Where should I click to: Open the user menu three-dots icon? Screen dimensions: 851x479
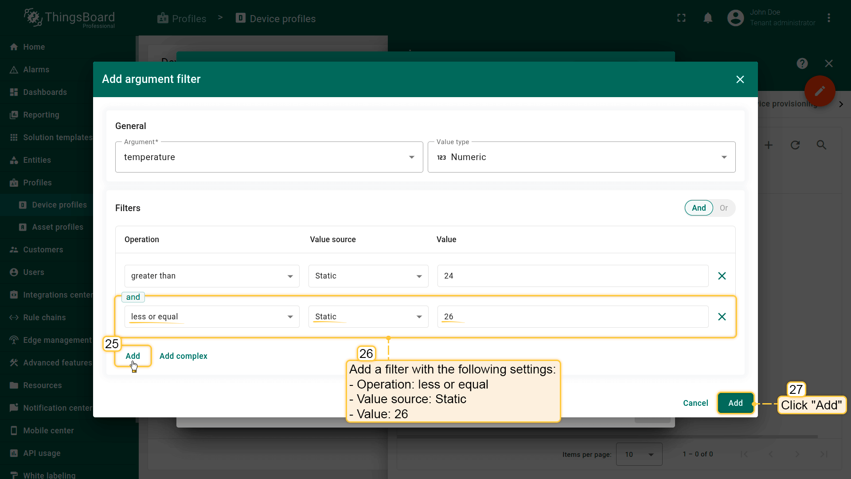pyautogui.click(x=828, y=18)
